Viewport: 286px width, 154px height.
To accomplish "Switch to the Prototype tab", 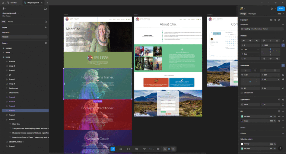I will (252, 14).
